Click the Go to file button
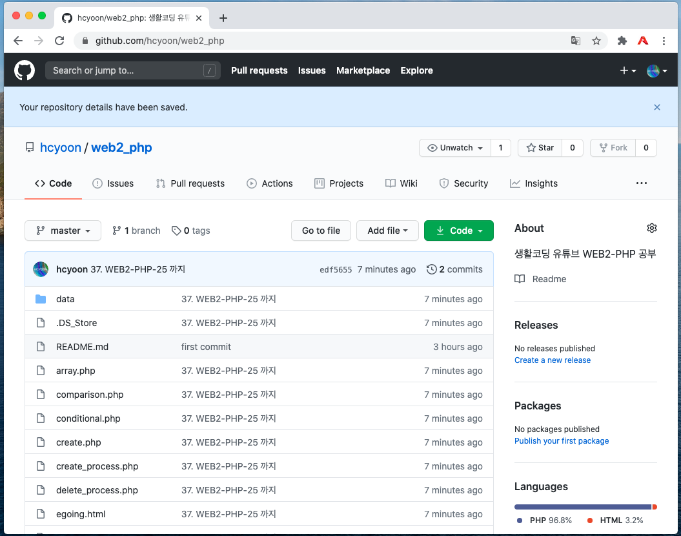681x536 pixels. (321, 231)
